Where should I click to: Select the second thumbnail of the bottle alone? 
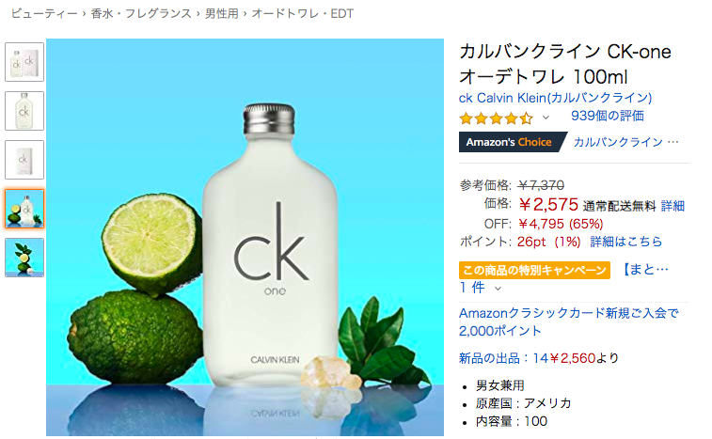point(24,111)
